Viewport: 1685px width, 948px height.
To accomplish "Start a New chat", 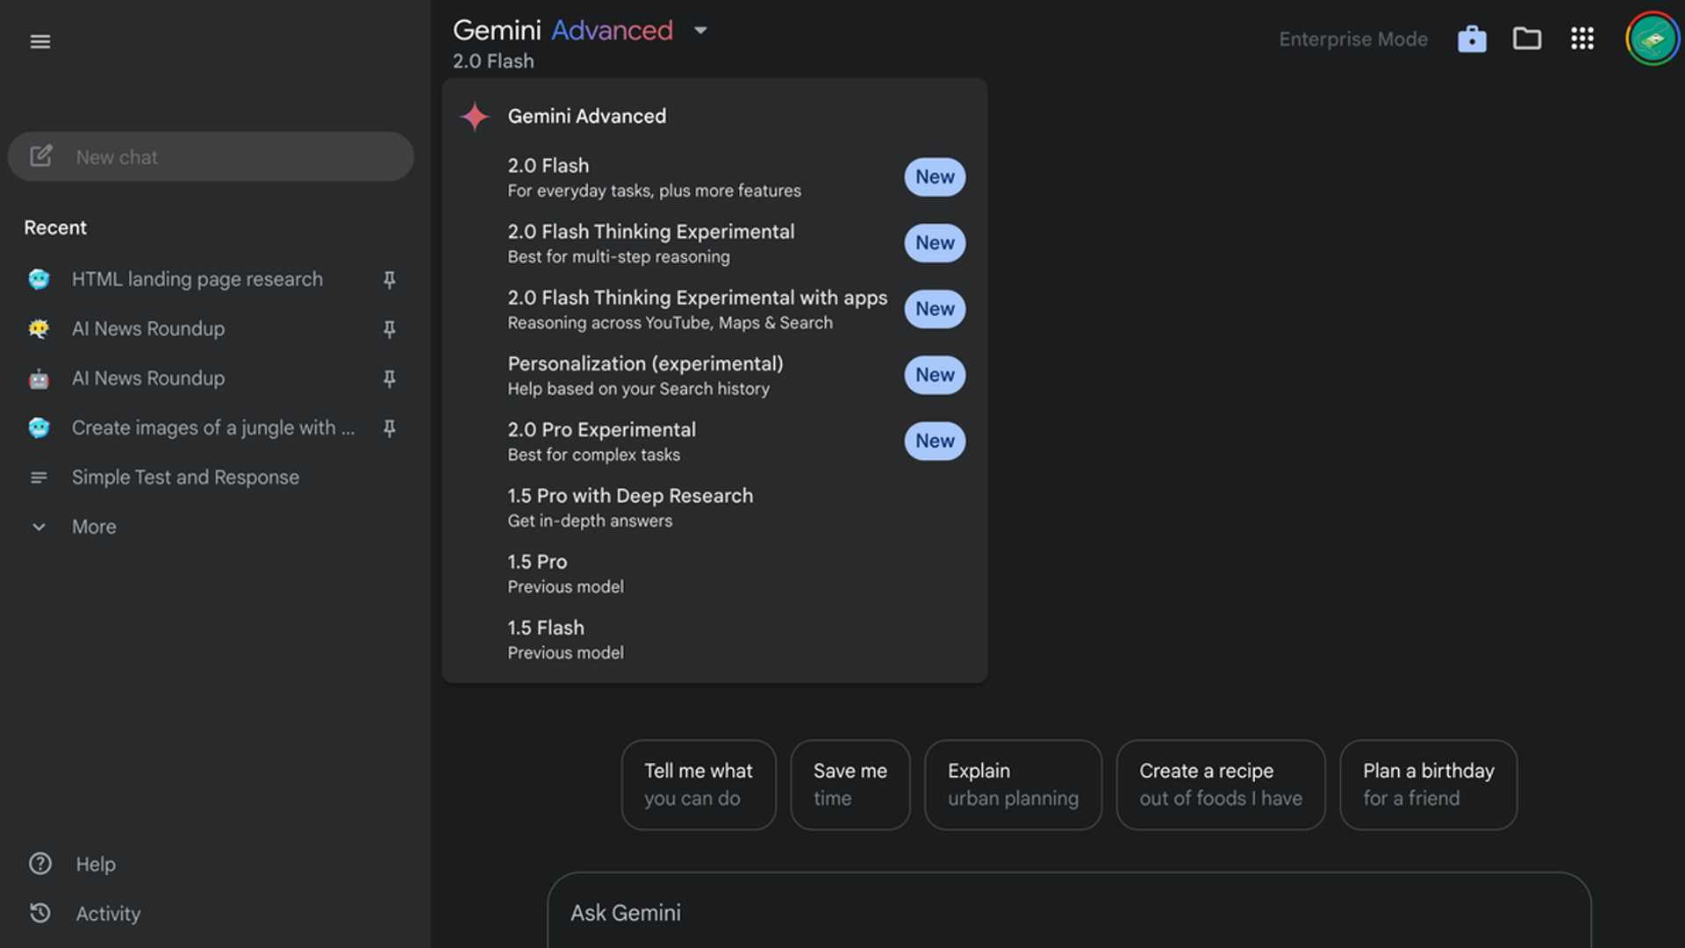I will [x=211, y=156].
